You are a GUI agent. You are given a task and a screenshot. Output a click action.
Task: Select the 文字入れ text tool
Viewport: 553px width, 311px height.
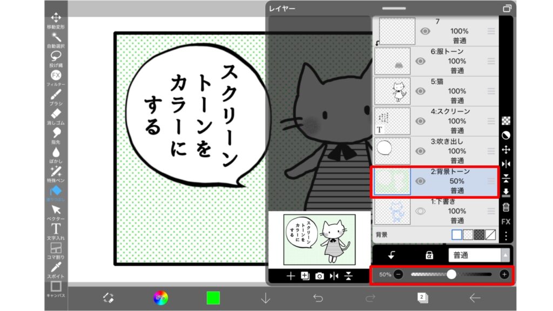(56, 229)
